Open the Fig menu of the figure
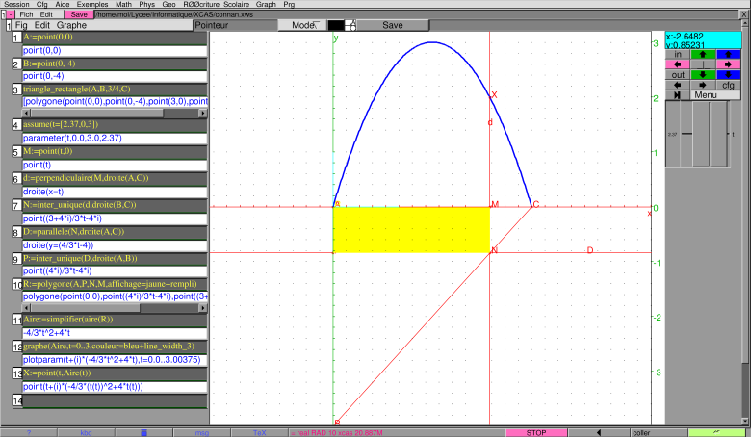The image size is (751, 437). point(21,25)
